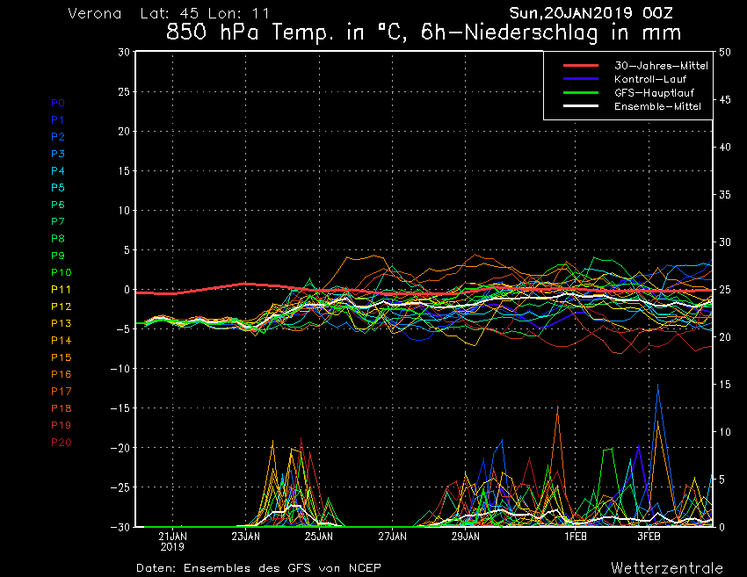Click the '29JAN' date axis label
Screen dimensions: 747x577
(x=466, y=537)
